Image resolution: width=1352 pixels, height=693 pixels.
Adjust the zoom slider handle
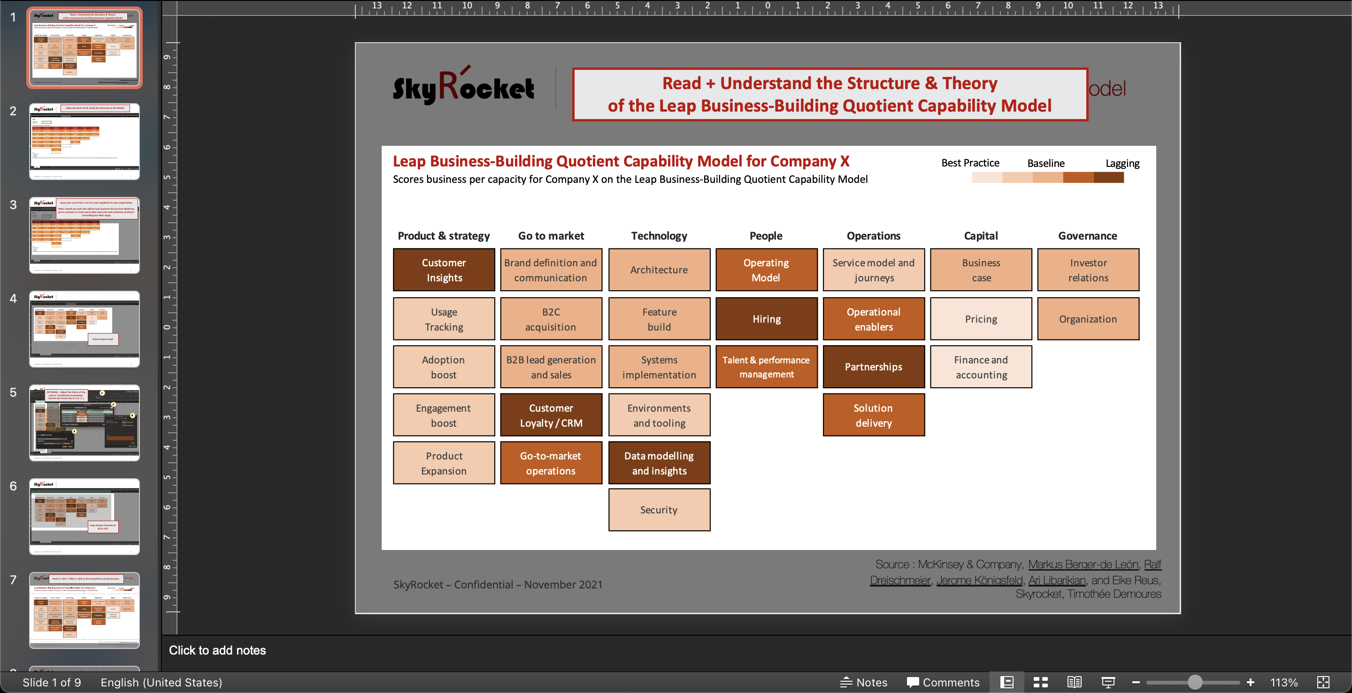click(1195, 682)
